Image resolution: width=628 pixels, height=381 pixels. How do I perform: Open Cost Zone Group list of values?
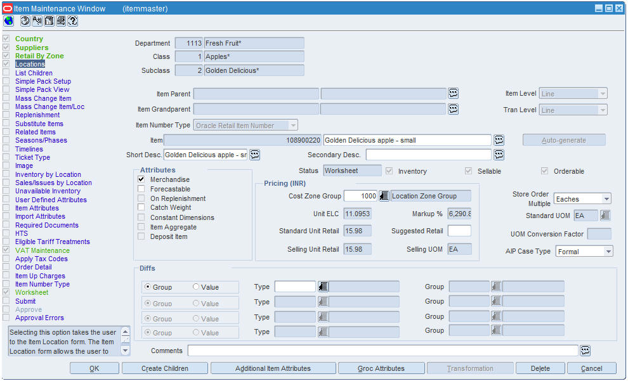(x=384, y=196)
